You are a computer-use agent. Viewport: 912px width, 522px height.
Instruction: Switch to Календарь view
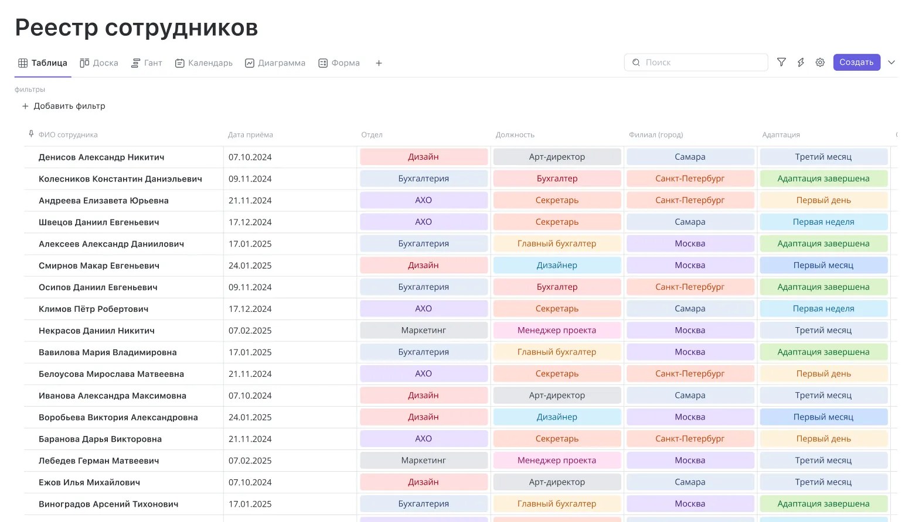204,63
